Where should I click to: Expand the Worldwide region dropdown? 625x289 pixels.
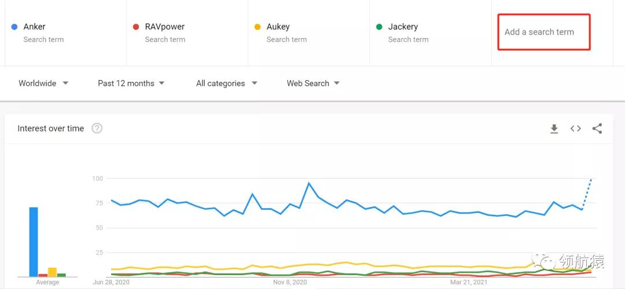click(43, 83)
